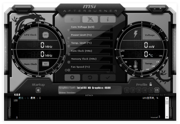Image resolution: width=180 pixels, height=124 pixels.
Task: Close the Afterburner window
Action: [x=160, y=8]
